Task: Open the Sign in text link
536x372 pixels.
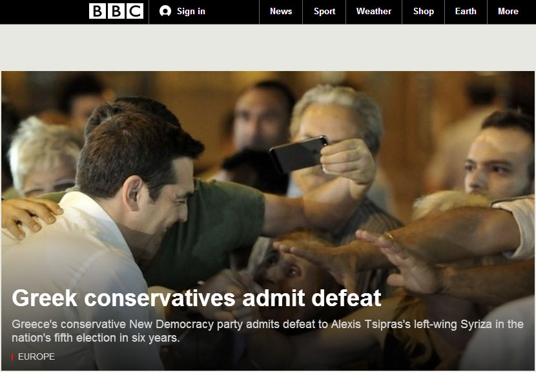Action: [191, 11]
